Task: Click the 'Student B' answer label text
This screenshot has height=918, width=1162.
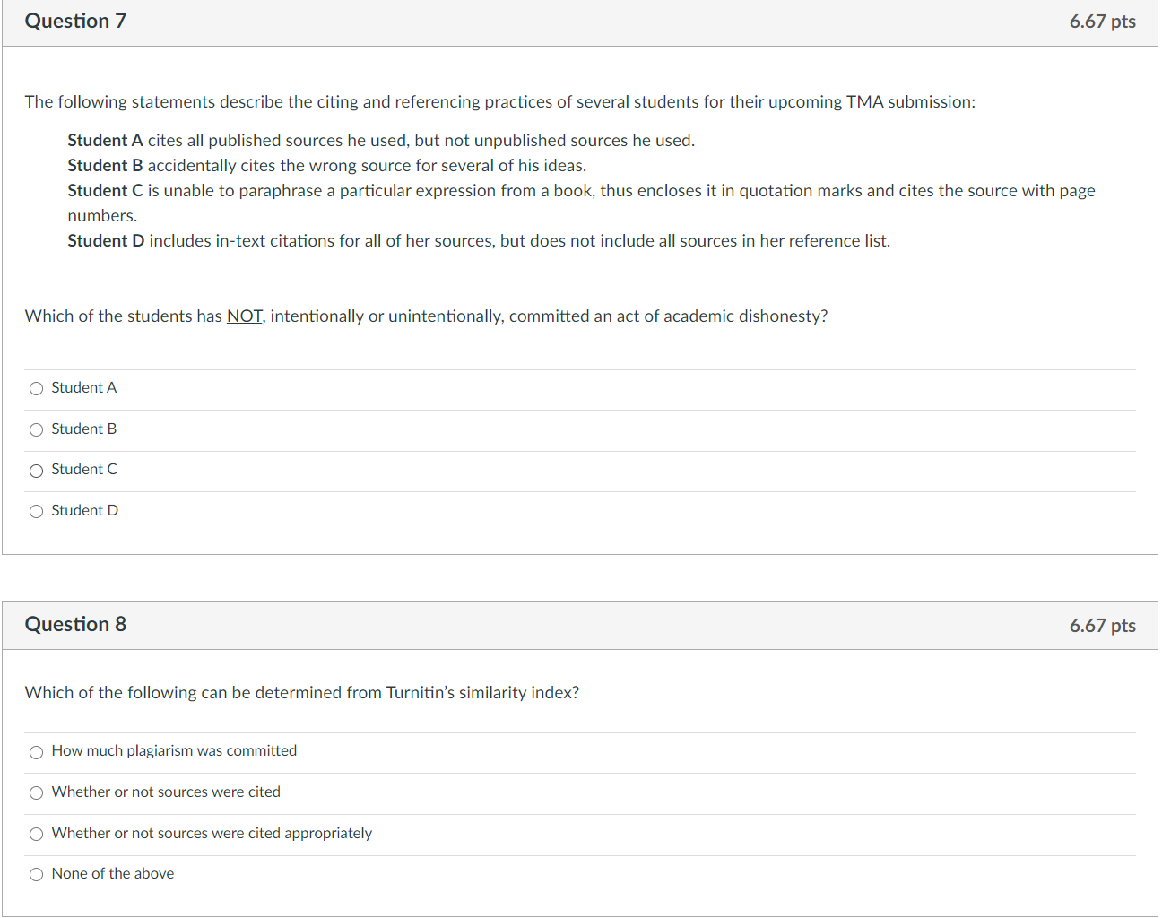Action: click(x=83, y=429)
